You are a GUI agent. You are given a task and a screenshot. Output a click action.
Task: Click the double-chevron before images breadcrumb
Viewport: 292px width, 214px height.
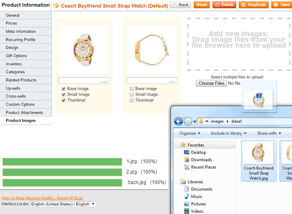(207, 121)
